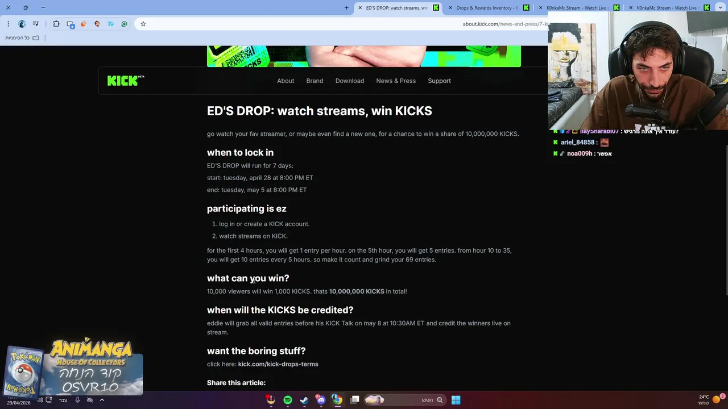Click the 'Share this article:' label
Image resolution: width=728 pixels, height=409 pixels.
pyautogui.click(x=236, y=383)
